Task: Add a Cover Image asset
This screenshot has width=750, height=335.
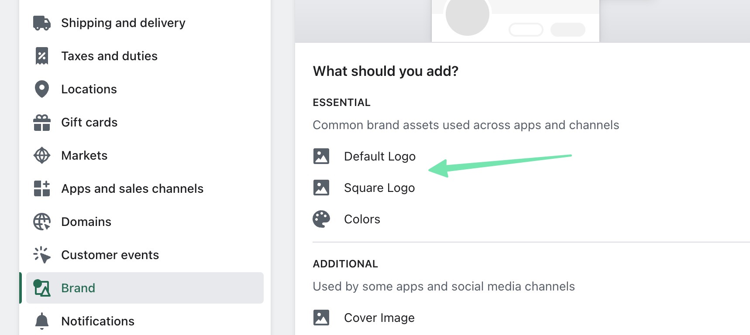Action: pyautogui.click(x=379, y=318)
